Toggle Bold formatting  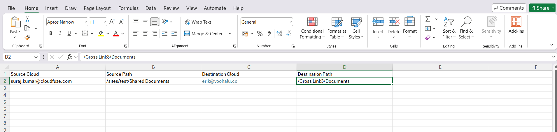(51, 34)
